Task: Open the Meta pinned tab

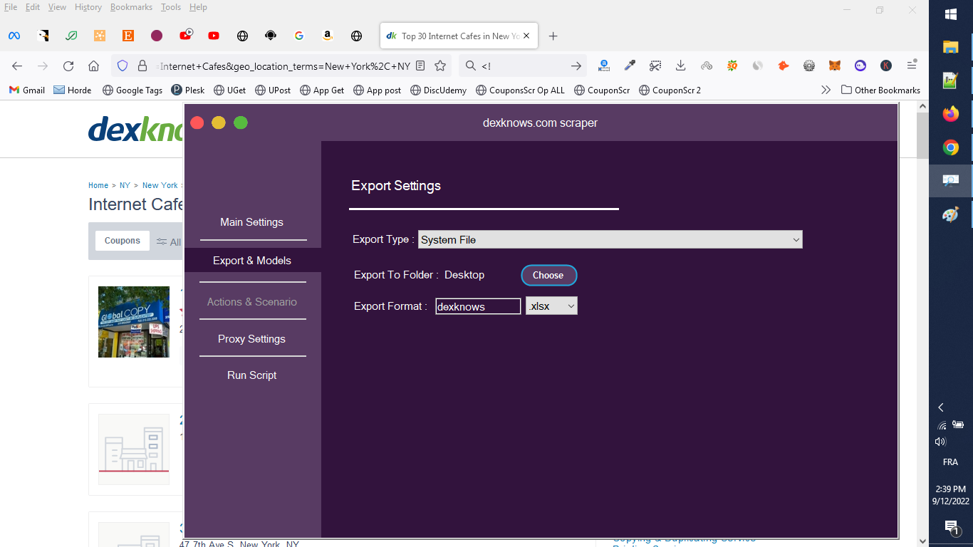Action: point(14,36)
